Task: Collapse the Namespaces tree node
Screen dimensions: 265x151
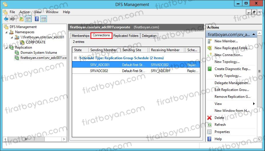Action: pyautogui.click(x=6, y=32)
